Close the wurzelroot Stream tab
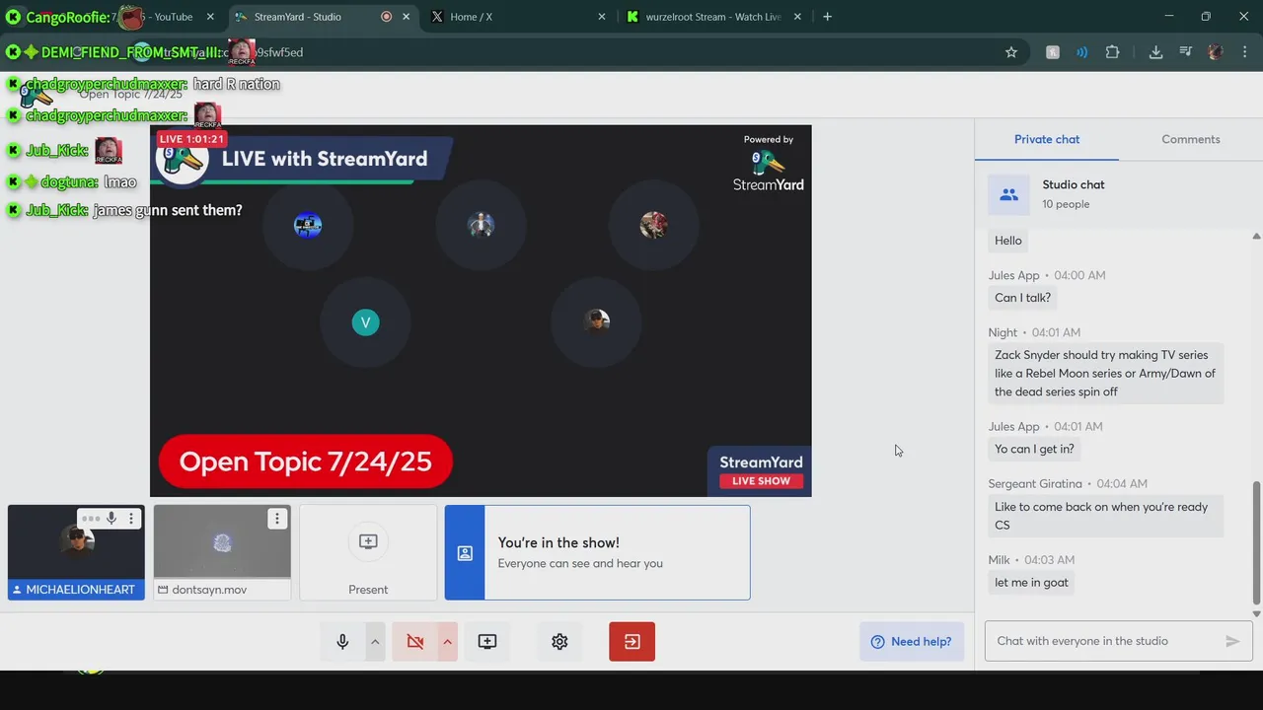The image size is (1263, 710). pyautogui.click(x=797, y=17)
